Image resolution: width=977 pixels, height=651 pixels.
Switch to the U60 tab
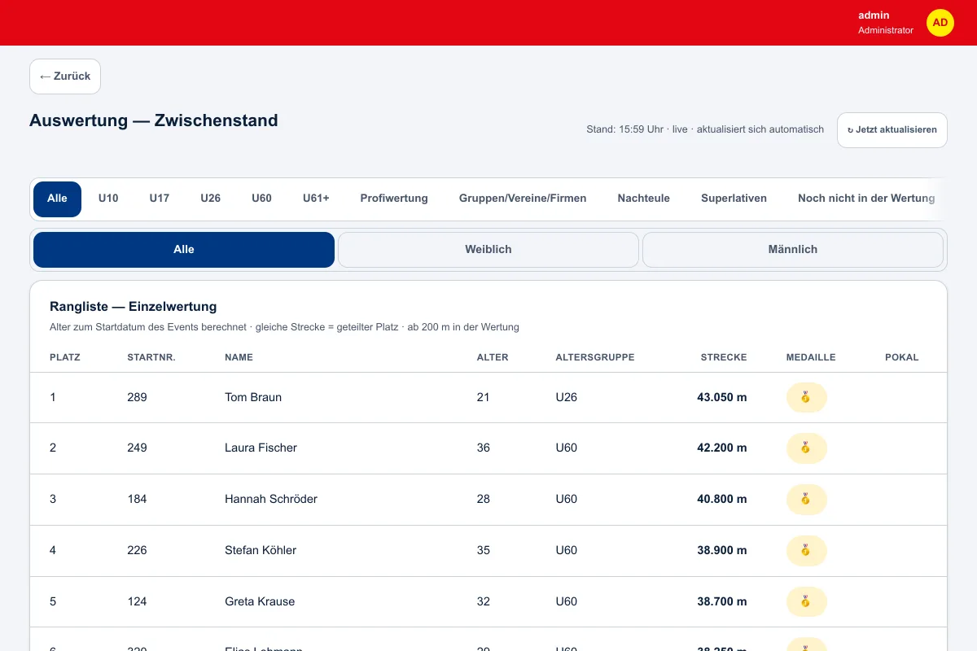click(x=261, y=199)
